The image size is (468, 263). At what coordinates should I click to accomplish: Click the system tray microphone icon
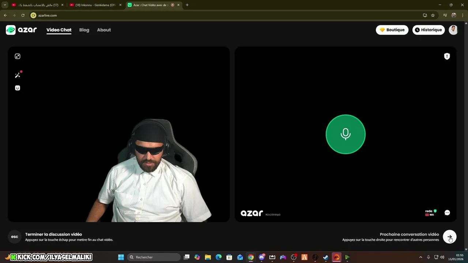[x=429, y=257]
